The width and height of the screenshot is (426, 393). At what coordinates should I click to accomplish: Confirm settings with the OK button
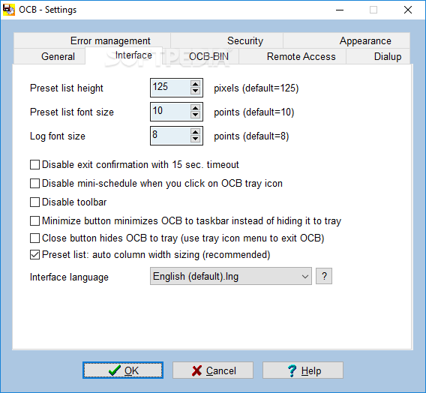coord(123,370)
